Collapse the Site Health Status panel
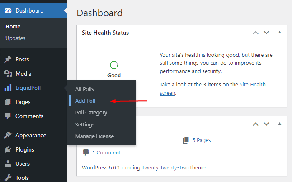Image resolution: width=292 pixels, height=182 pixels. click(x=279, y=33)
